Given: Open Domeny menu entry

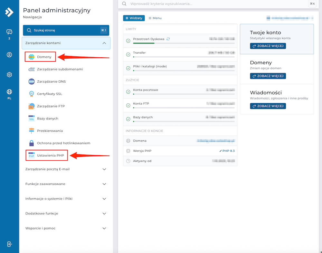Looking at the screenshot, I should click(44, 57).
